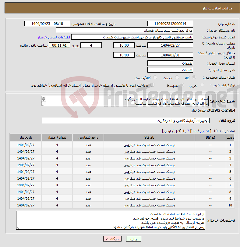Click the response deadline date 1404/02/27 field
The image size is (240, 247).
(170, 45)
